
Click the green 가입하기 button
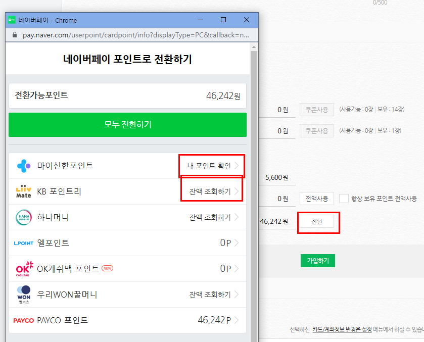[x=318, y=261]
